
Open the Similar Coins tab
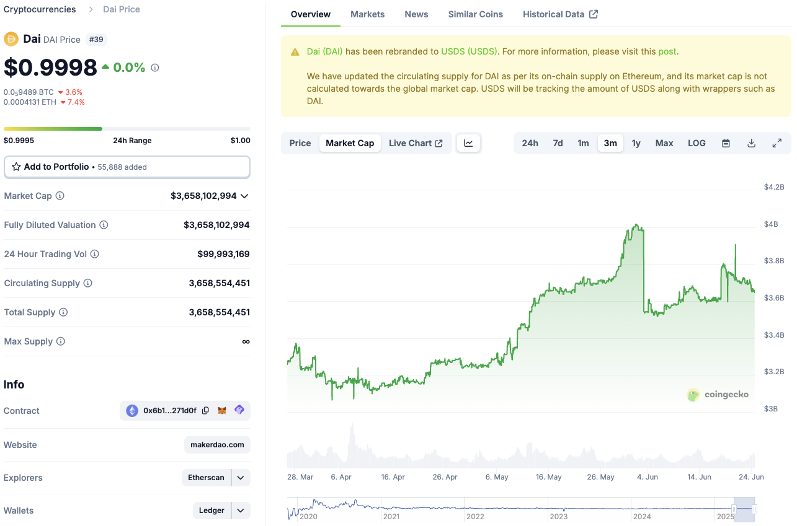(x=476, y=14)
